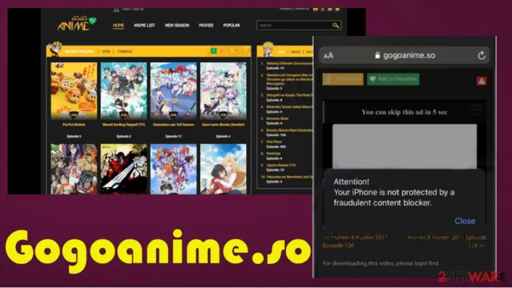Switch to the CHINESE tab

click(x=125, y=51)
